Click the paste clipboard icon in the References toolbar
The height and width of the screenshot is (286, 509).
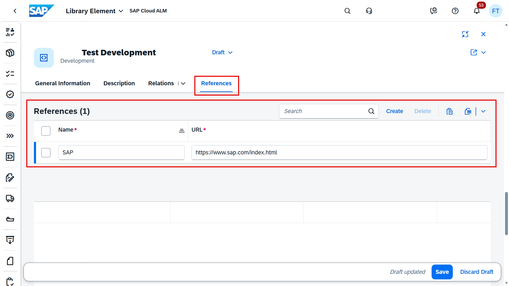(x=450, y=111)
